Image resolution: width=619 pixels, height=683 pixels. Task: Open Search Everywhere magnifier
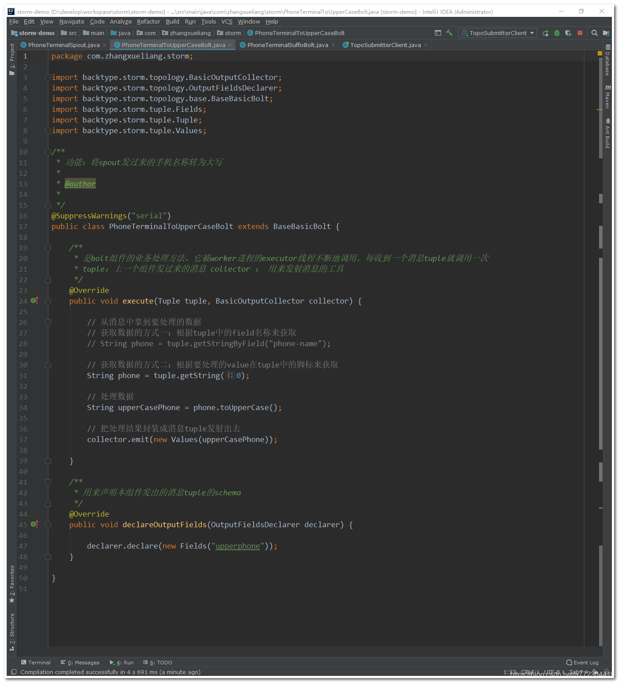(595, 32)
